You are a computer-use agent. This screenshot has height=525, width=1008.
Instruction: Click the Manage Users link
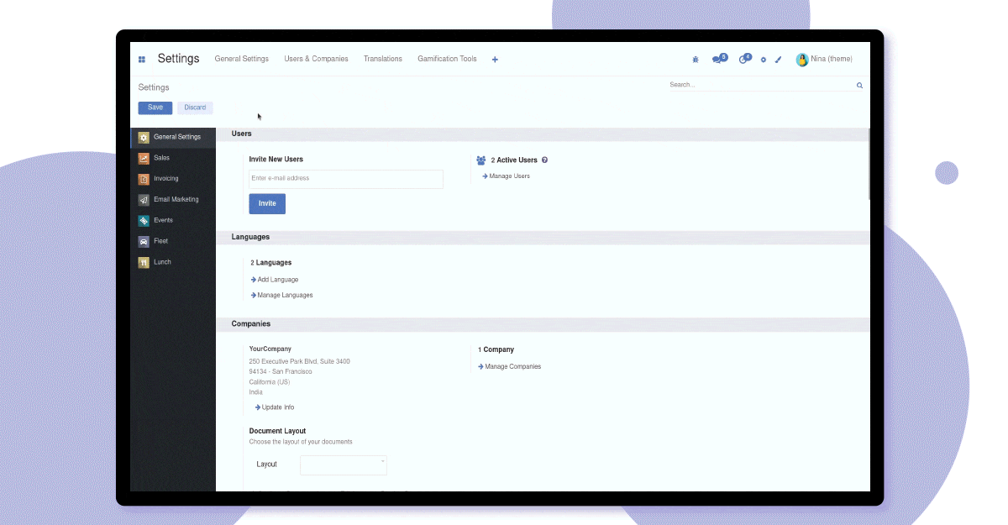(506, 176)
